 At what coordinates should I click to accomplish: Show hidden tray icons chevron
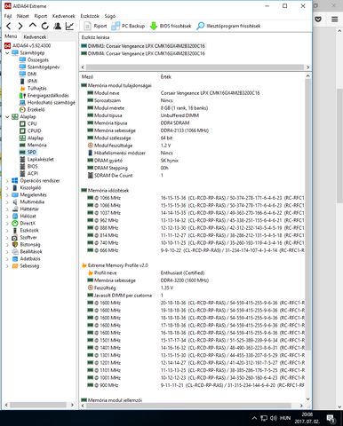pyautogui.click(x=254, y=418)
